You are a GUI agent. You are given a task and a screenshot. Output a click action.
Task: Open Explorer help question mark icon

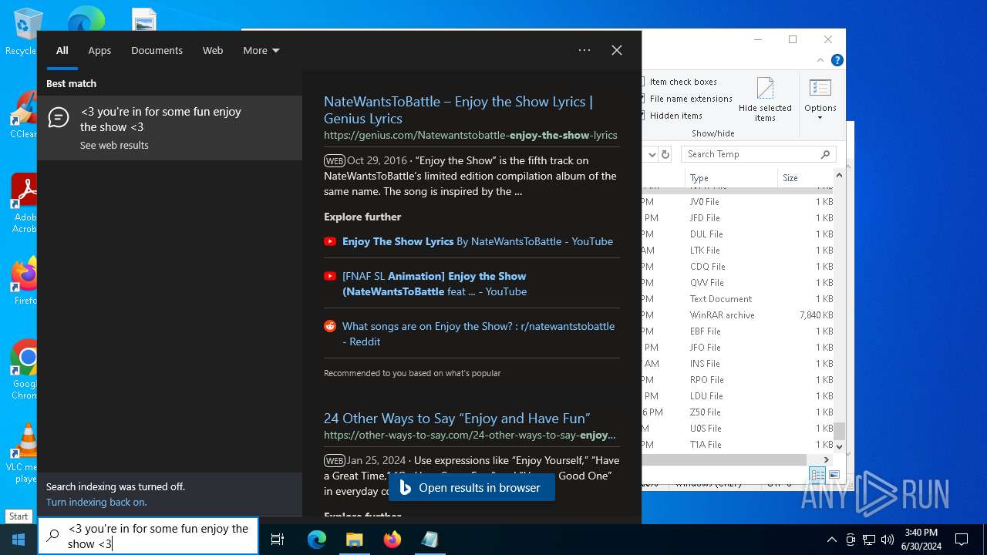tap(837, 60)
